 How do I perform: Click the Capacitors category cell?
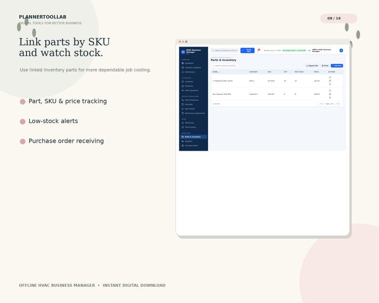tap(253, 94)
